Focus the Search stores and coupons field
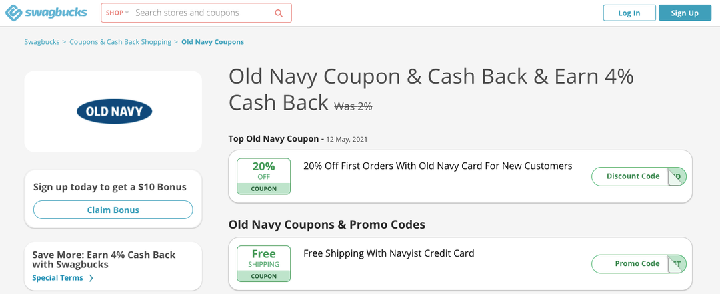The image size is (720, 294). click(x=202, y=13)
